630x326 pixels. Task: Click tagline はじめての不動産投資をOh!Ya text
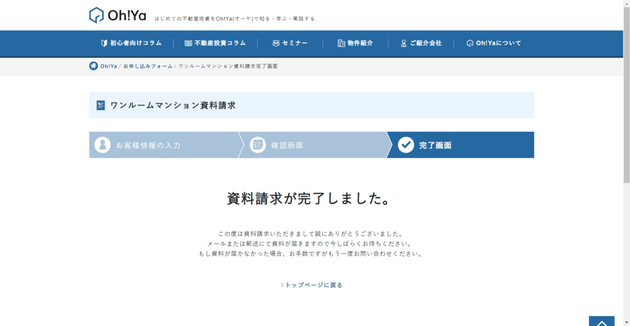coord(234,19)
